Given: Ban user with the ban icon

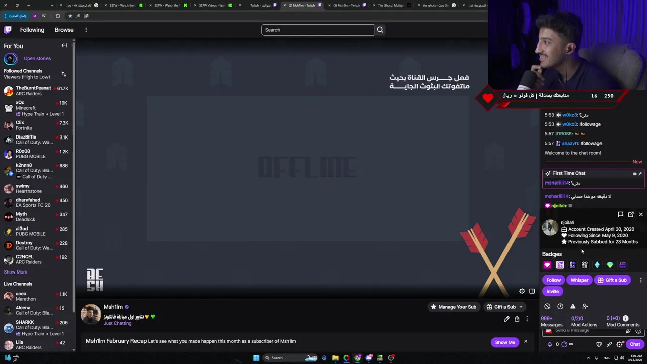Looking at the screenshot, I should coord(547,306).
